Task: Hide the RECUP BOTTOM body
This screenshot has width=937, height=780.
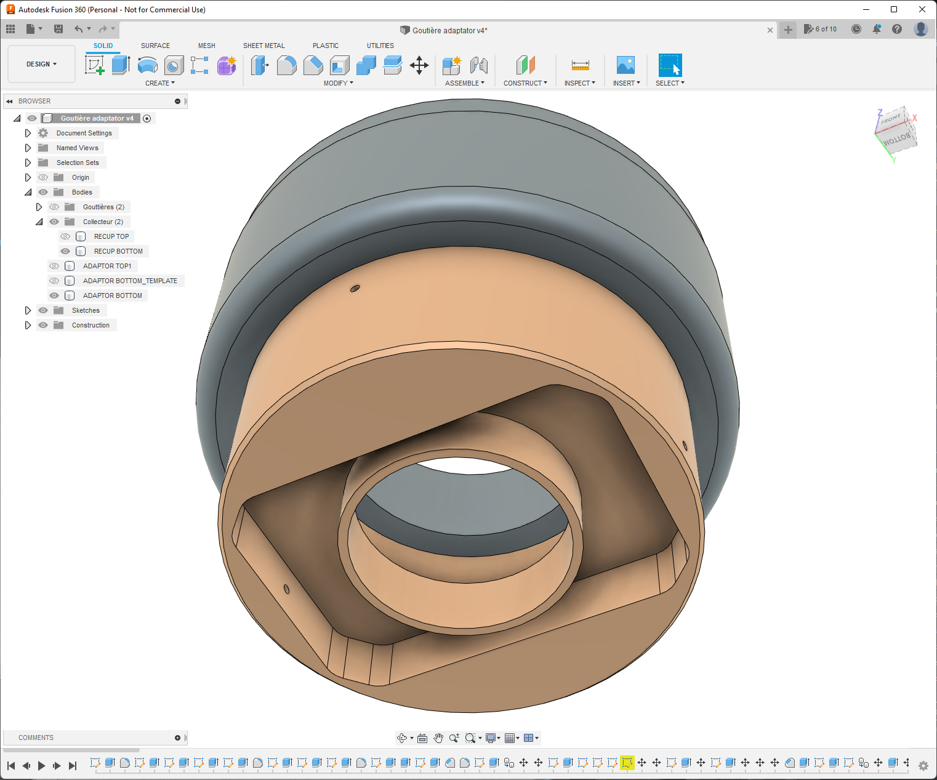Action: 65,251
